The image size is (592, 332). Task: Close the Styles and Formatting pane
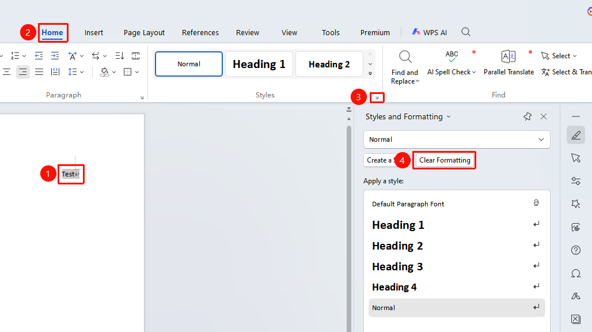(544, 116)
